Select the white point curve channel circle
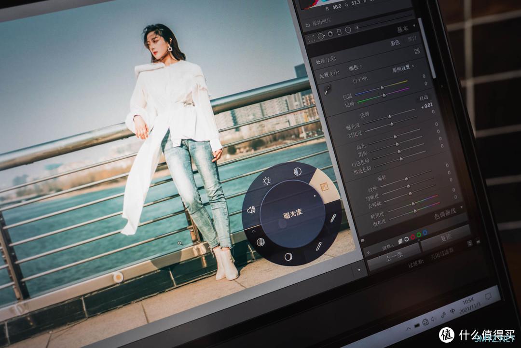Viewport: 521px width, 348px height. click(x=406, y=239)
